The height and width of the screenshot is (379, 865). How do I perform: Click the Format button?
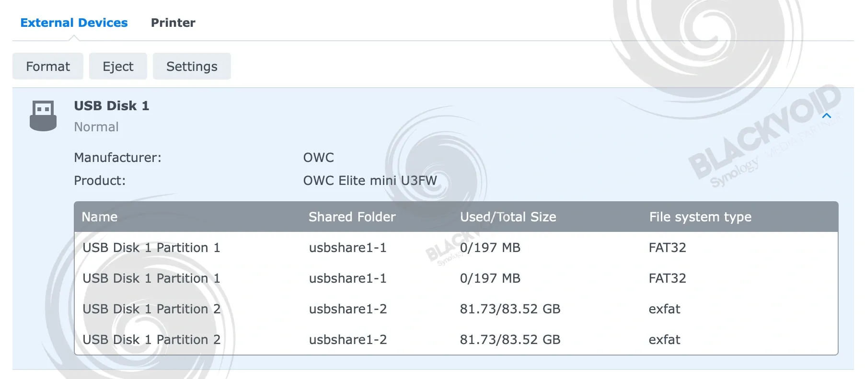click(48, 66)
